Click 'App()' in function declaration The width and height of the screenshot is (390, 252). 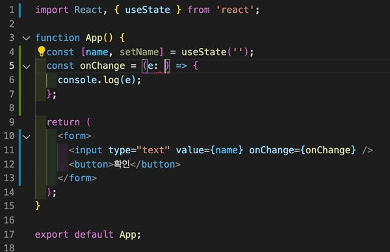pyautogui.click(x=99, y=38)
